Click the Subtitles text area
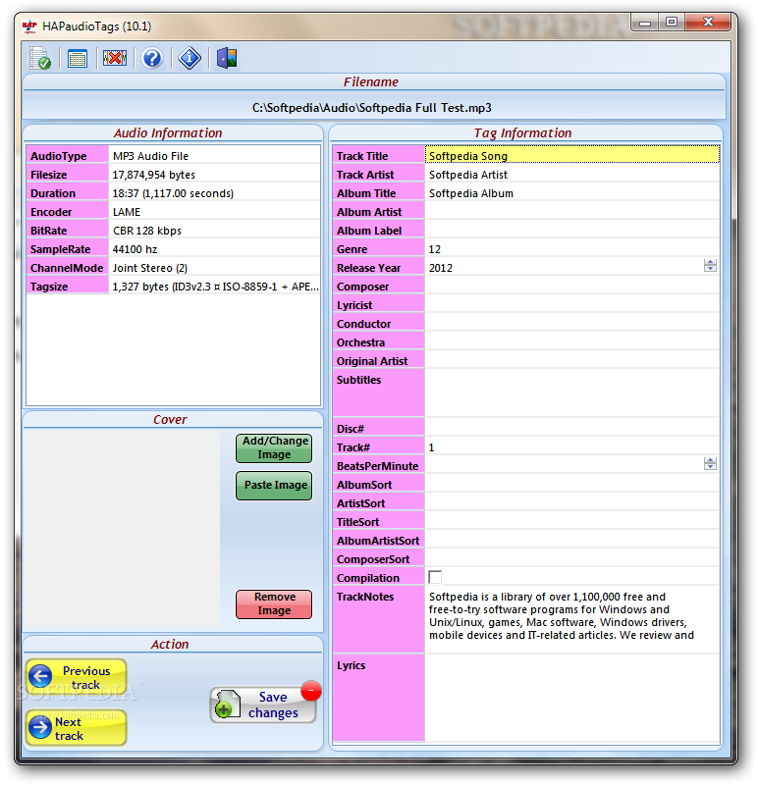Screen dimensions: 758x785 click(571, 393)
